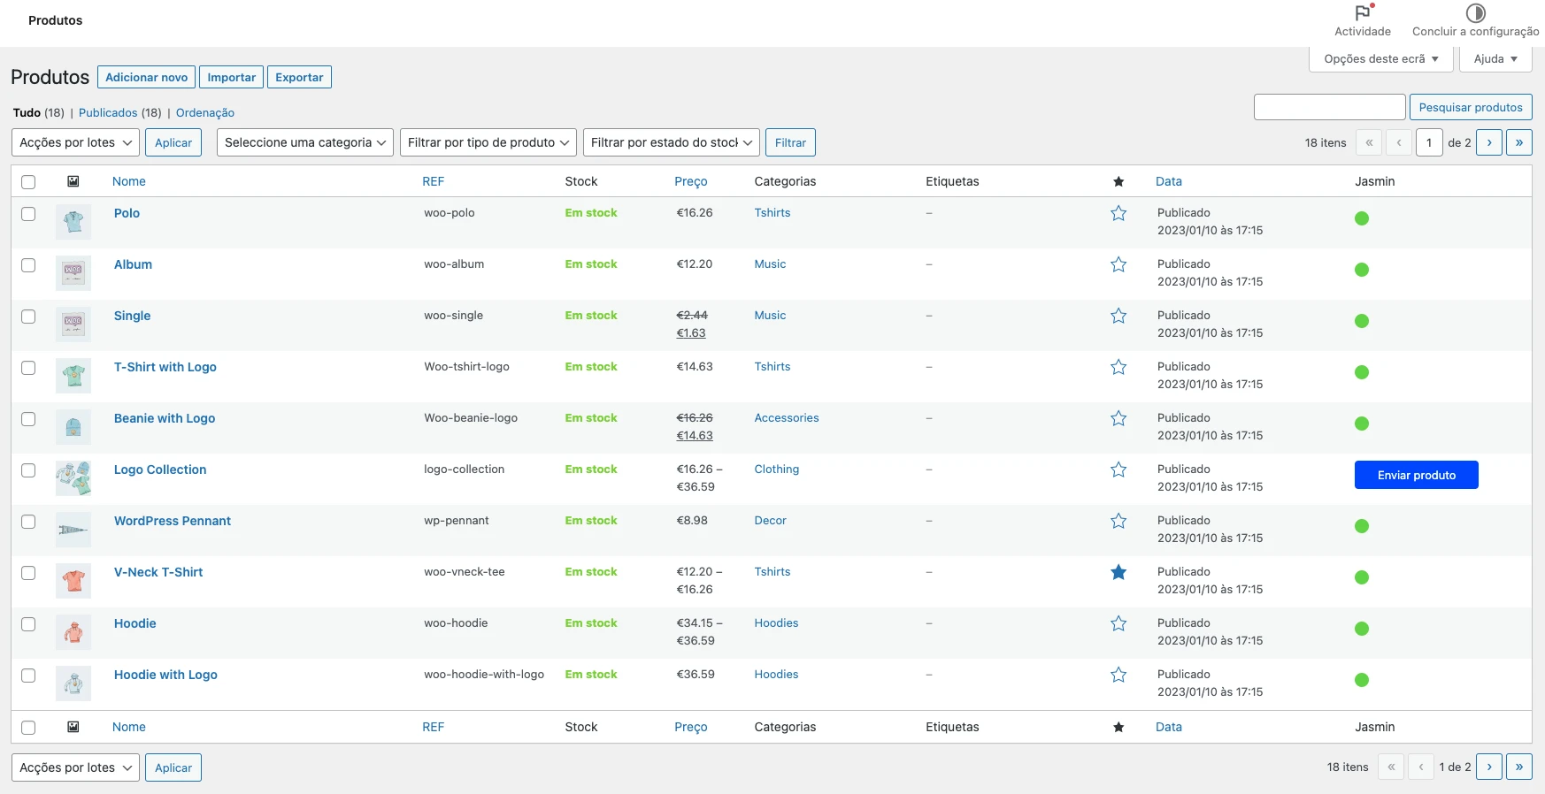The width and height of the screenshot is (1545, 794).
Task: Unfeature V-Neck T-Shirt via filled star
Action: coord(1118,572)
